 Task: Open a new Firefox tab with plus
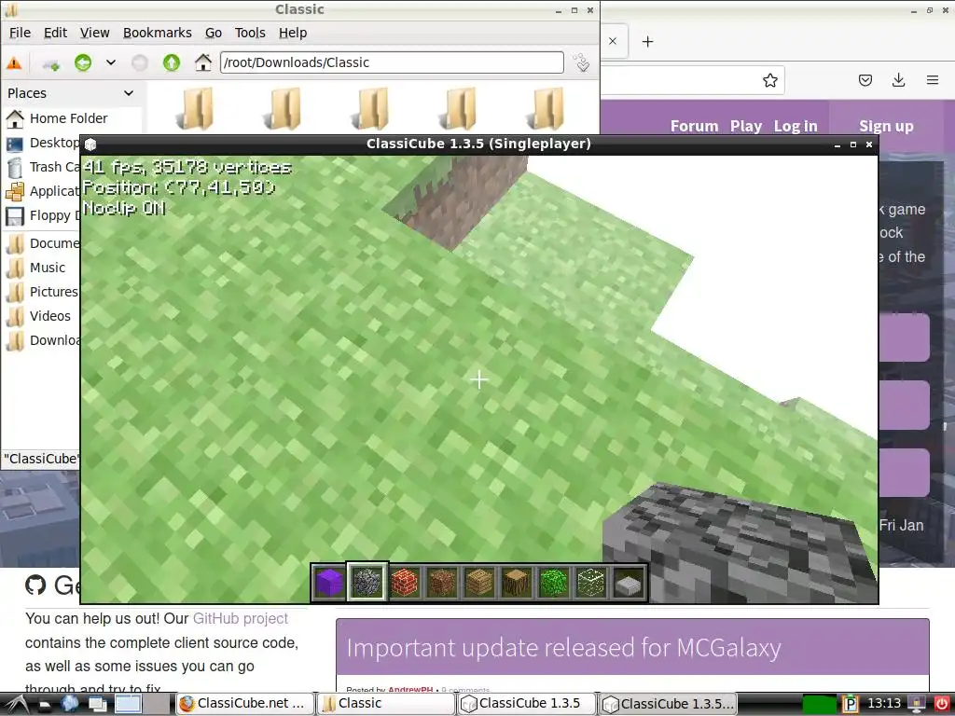click(x=648, y=41)
